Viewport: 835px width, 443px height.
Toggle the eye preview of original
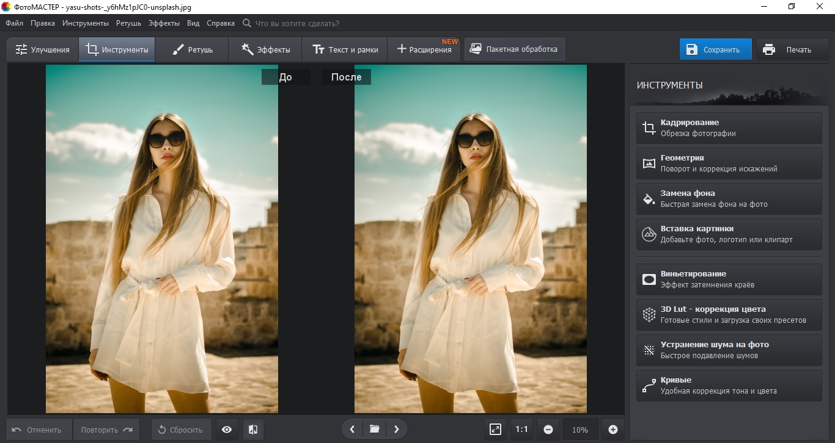click(227, 430)
